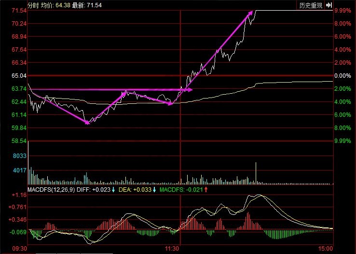
Task: Click arrowhead ending the horizontal magenta line
Action: tap(190, 89)
